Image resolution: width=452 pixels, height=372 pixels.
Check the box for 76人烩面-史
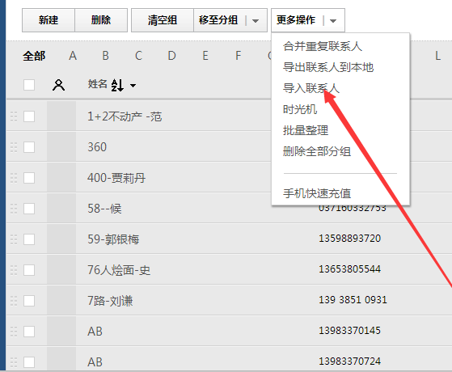tap(29, 270)
